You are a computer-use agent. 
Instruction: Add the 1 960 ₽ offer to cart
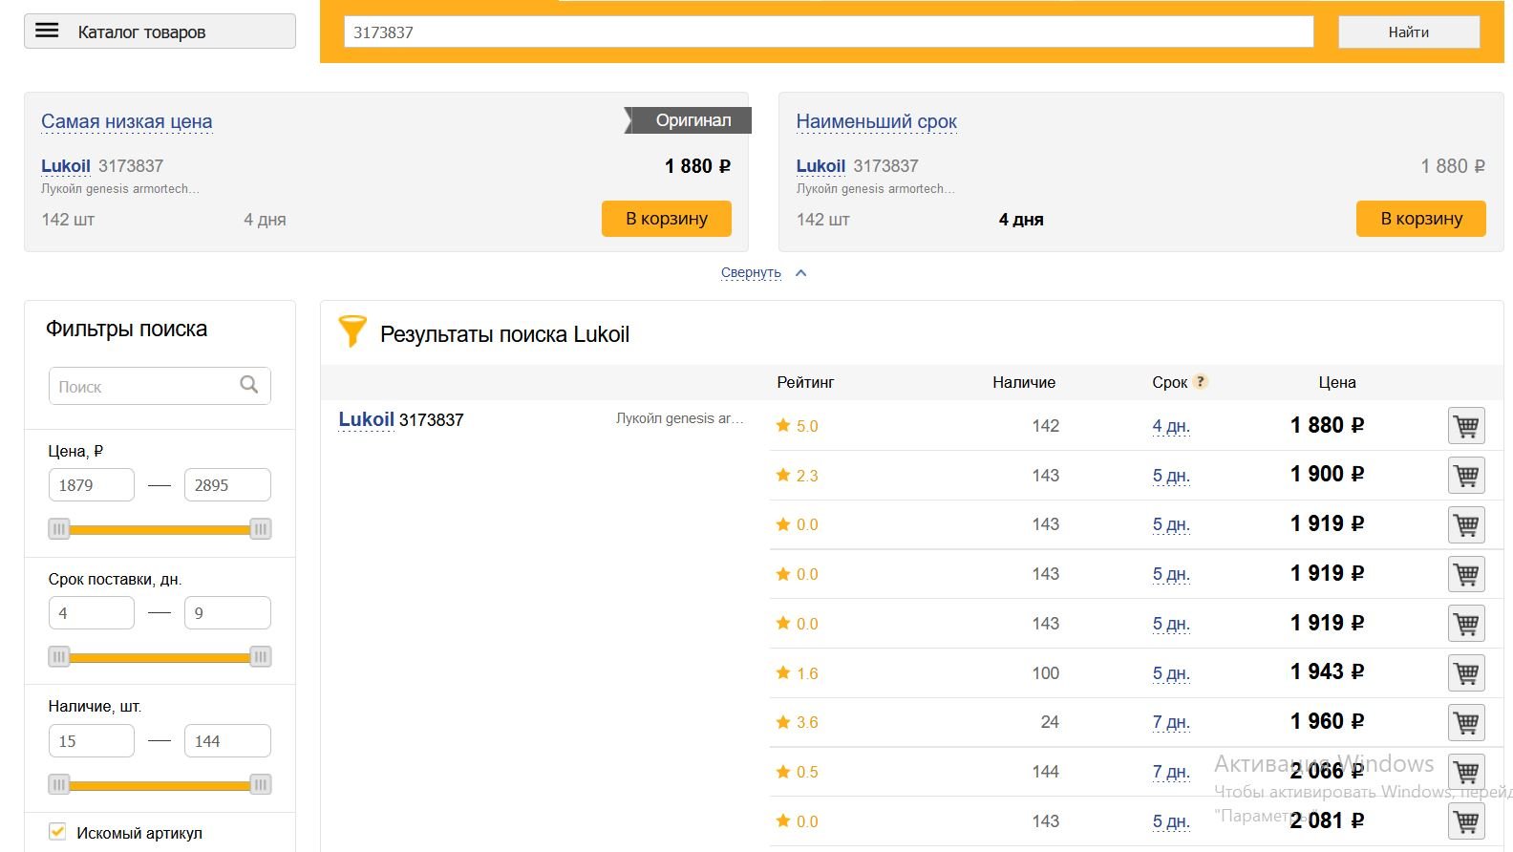pyautogui.click(x=1466, y=722)
